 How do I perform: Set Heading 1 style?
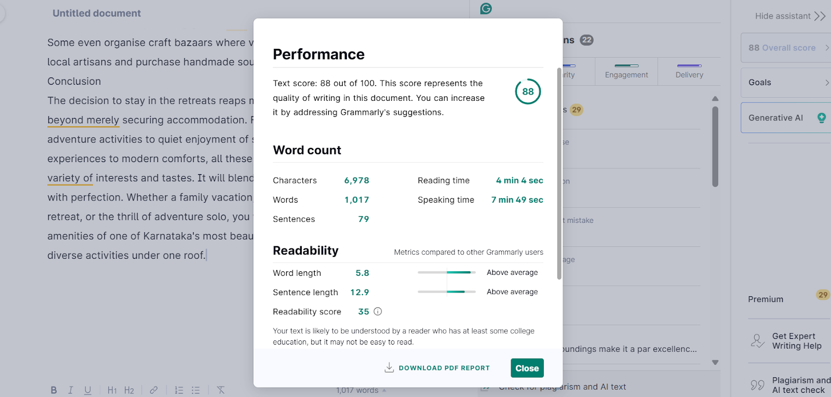[x=112, y=390]
